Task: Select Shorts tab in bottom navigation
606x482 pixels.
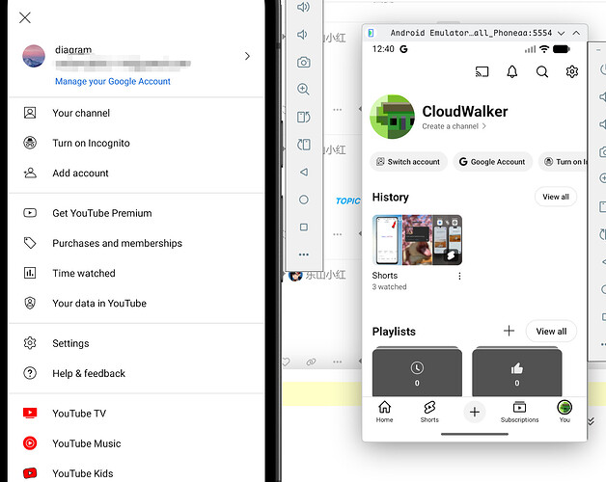Action: click(x=429, y=412)
